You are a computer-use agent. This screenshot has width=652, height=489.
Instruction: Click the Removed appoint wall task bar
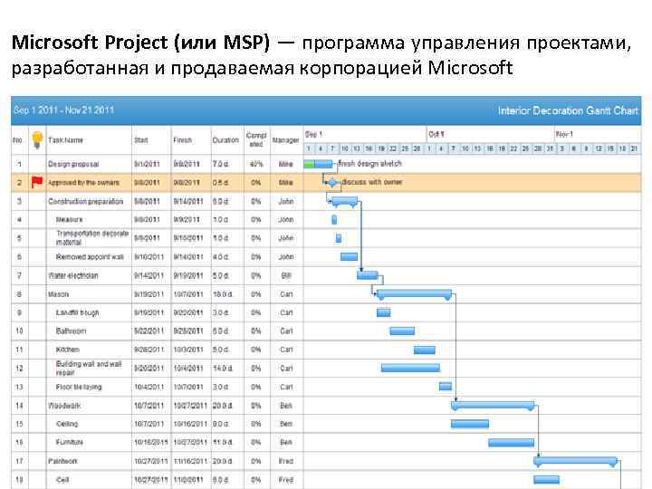pyautogui.click(x=349, y=256)
